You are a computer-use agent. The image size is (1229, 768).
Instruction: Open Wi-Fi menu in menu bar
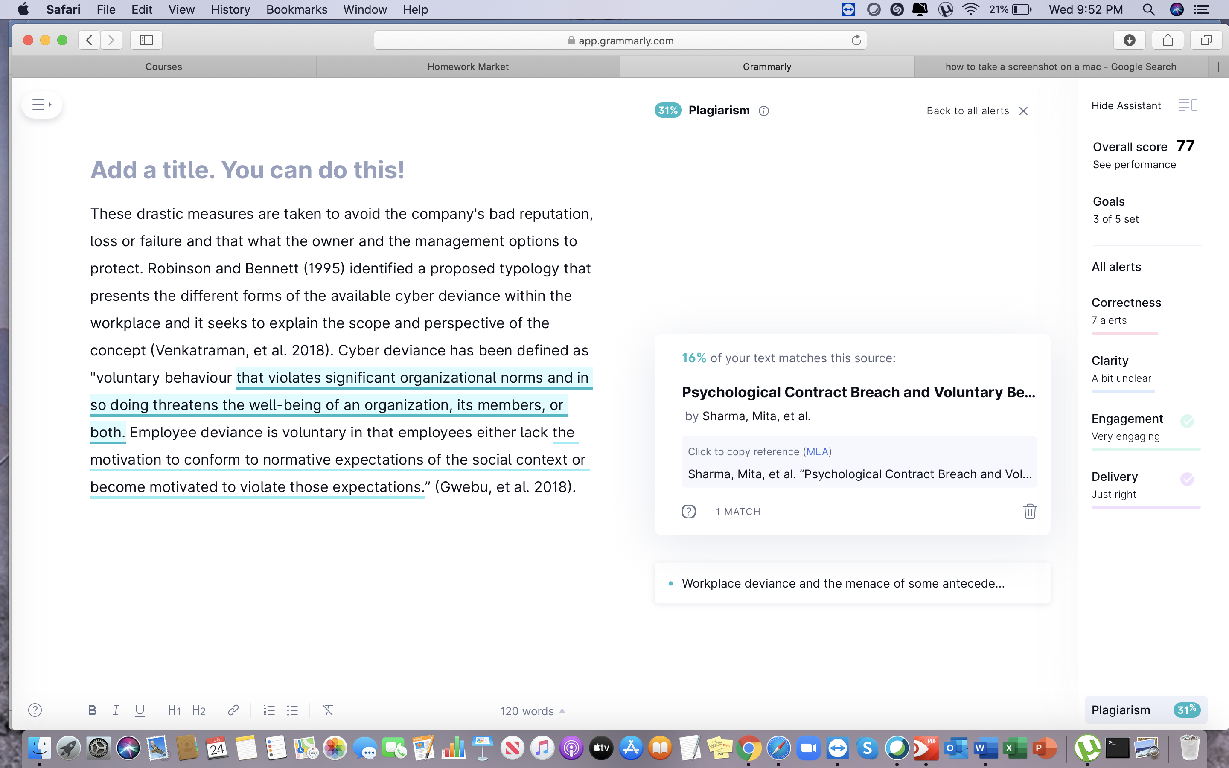[x=970, y=10]
